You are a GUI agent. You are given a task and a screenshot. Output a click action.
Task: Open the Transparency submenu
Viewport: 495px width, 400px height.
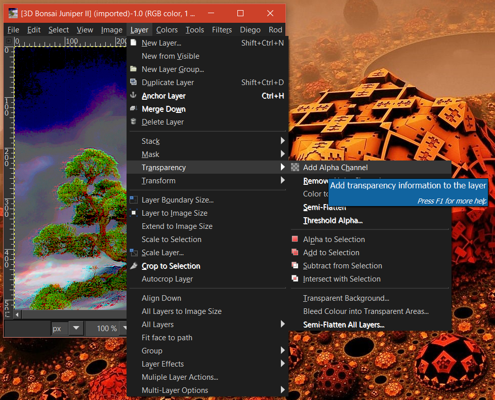(208, 167)
